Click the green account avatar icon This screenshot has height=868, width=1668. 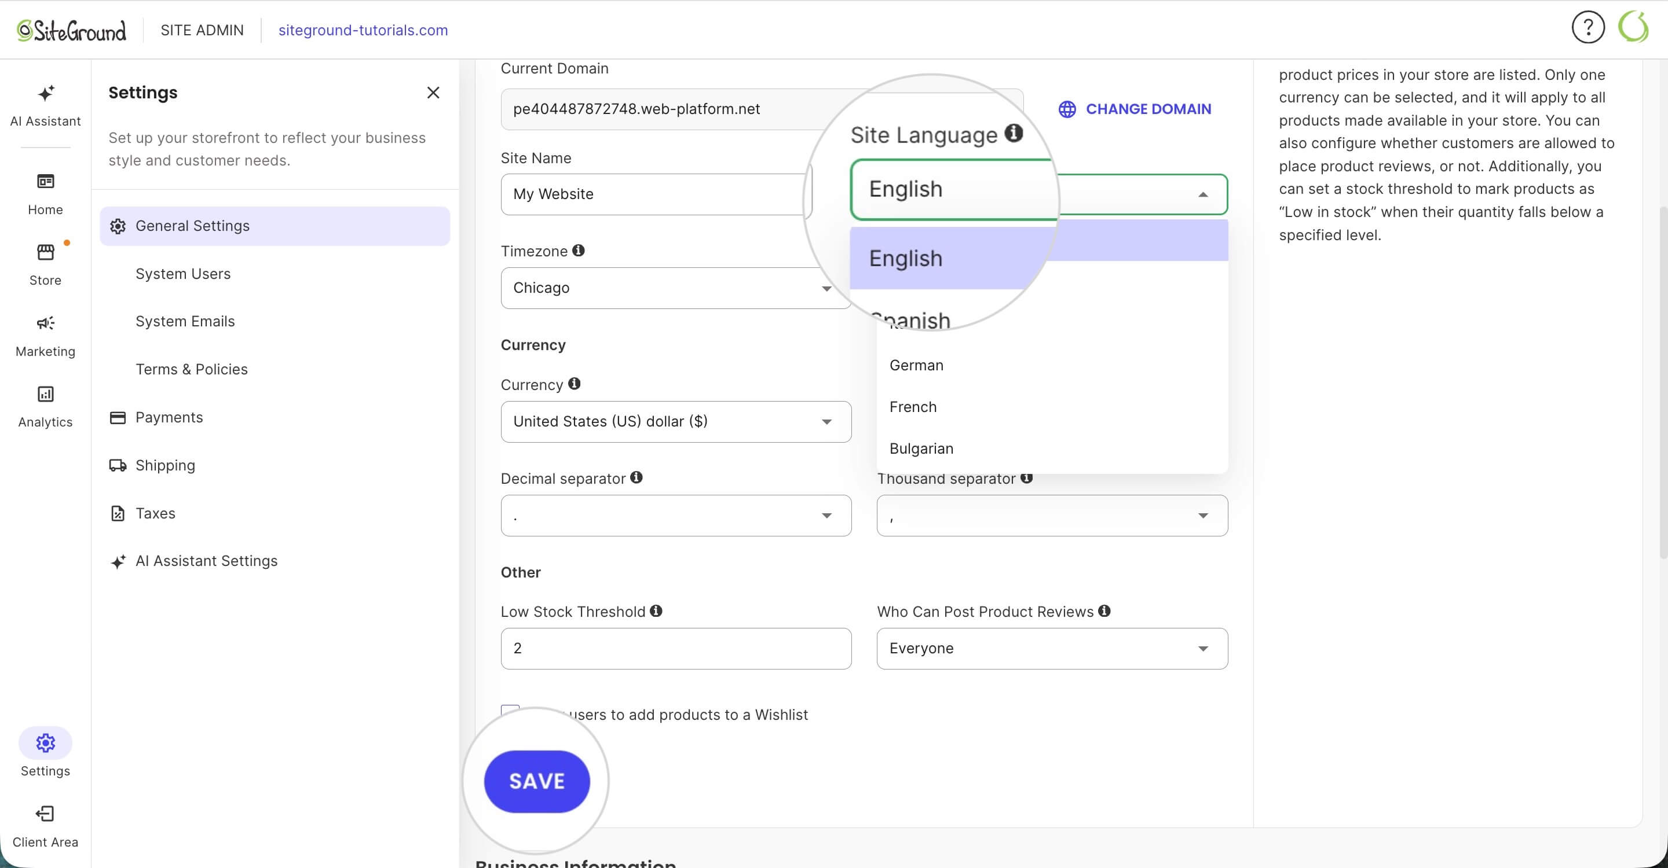[1633, 27]
